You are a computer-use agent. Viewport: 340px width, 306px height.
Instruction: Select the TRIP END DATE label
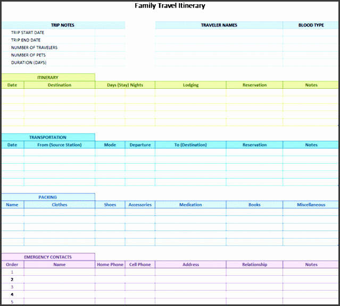point(26,40)
